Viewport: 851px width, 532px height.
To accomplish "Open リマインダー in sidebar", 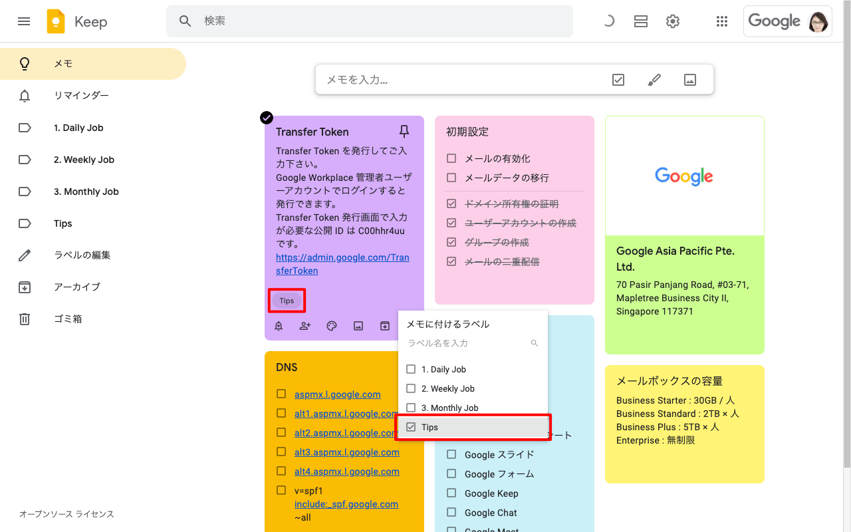I will tap(93, 96).
